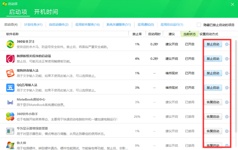Click the 4% rate in 触摸板 row
The width and height of the screenshot is (238, 150).
(x=137, y=59)
